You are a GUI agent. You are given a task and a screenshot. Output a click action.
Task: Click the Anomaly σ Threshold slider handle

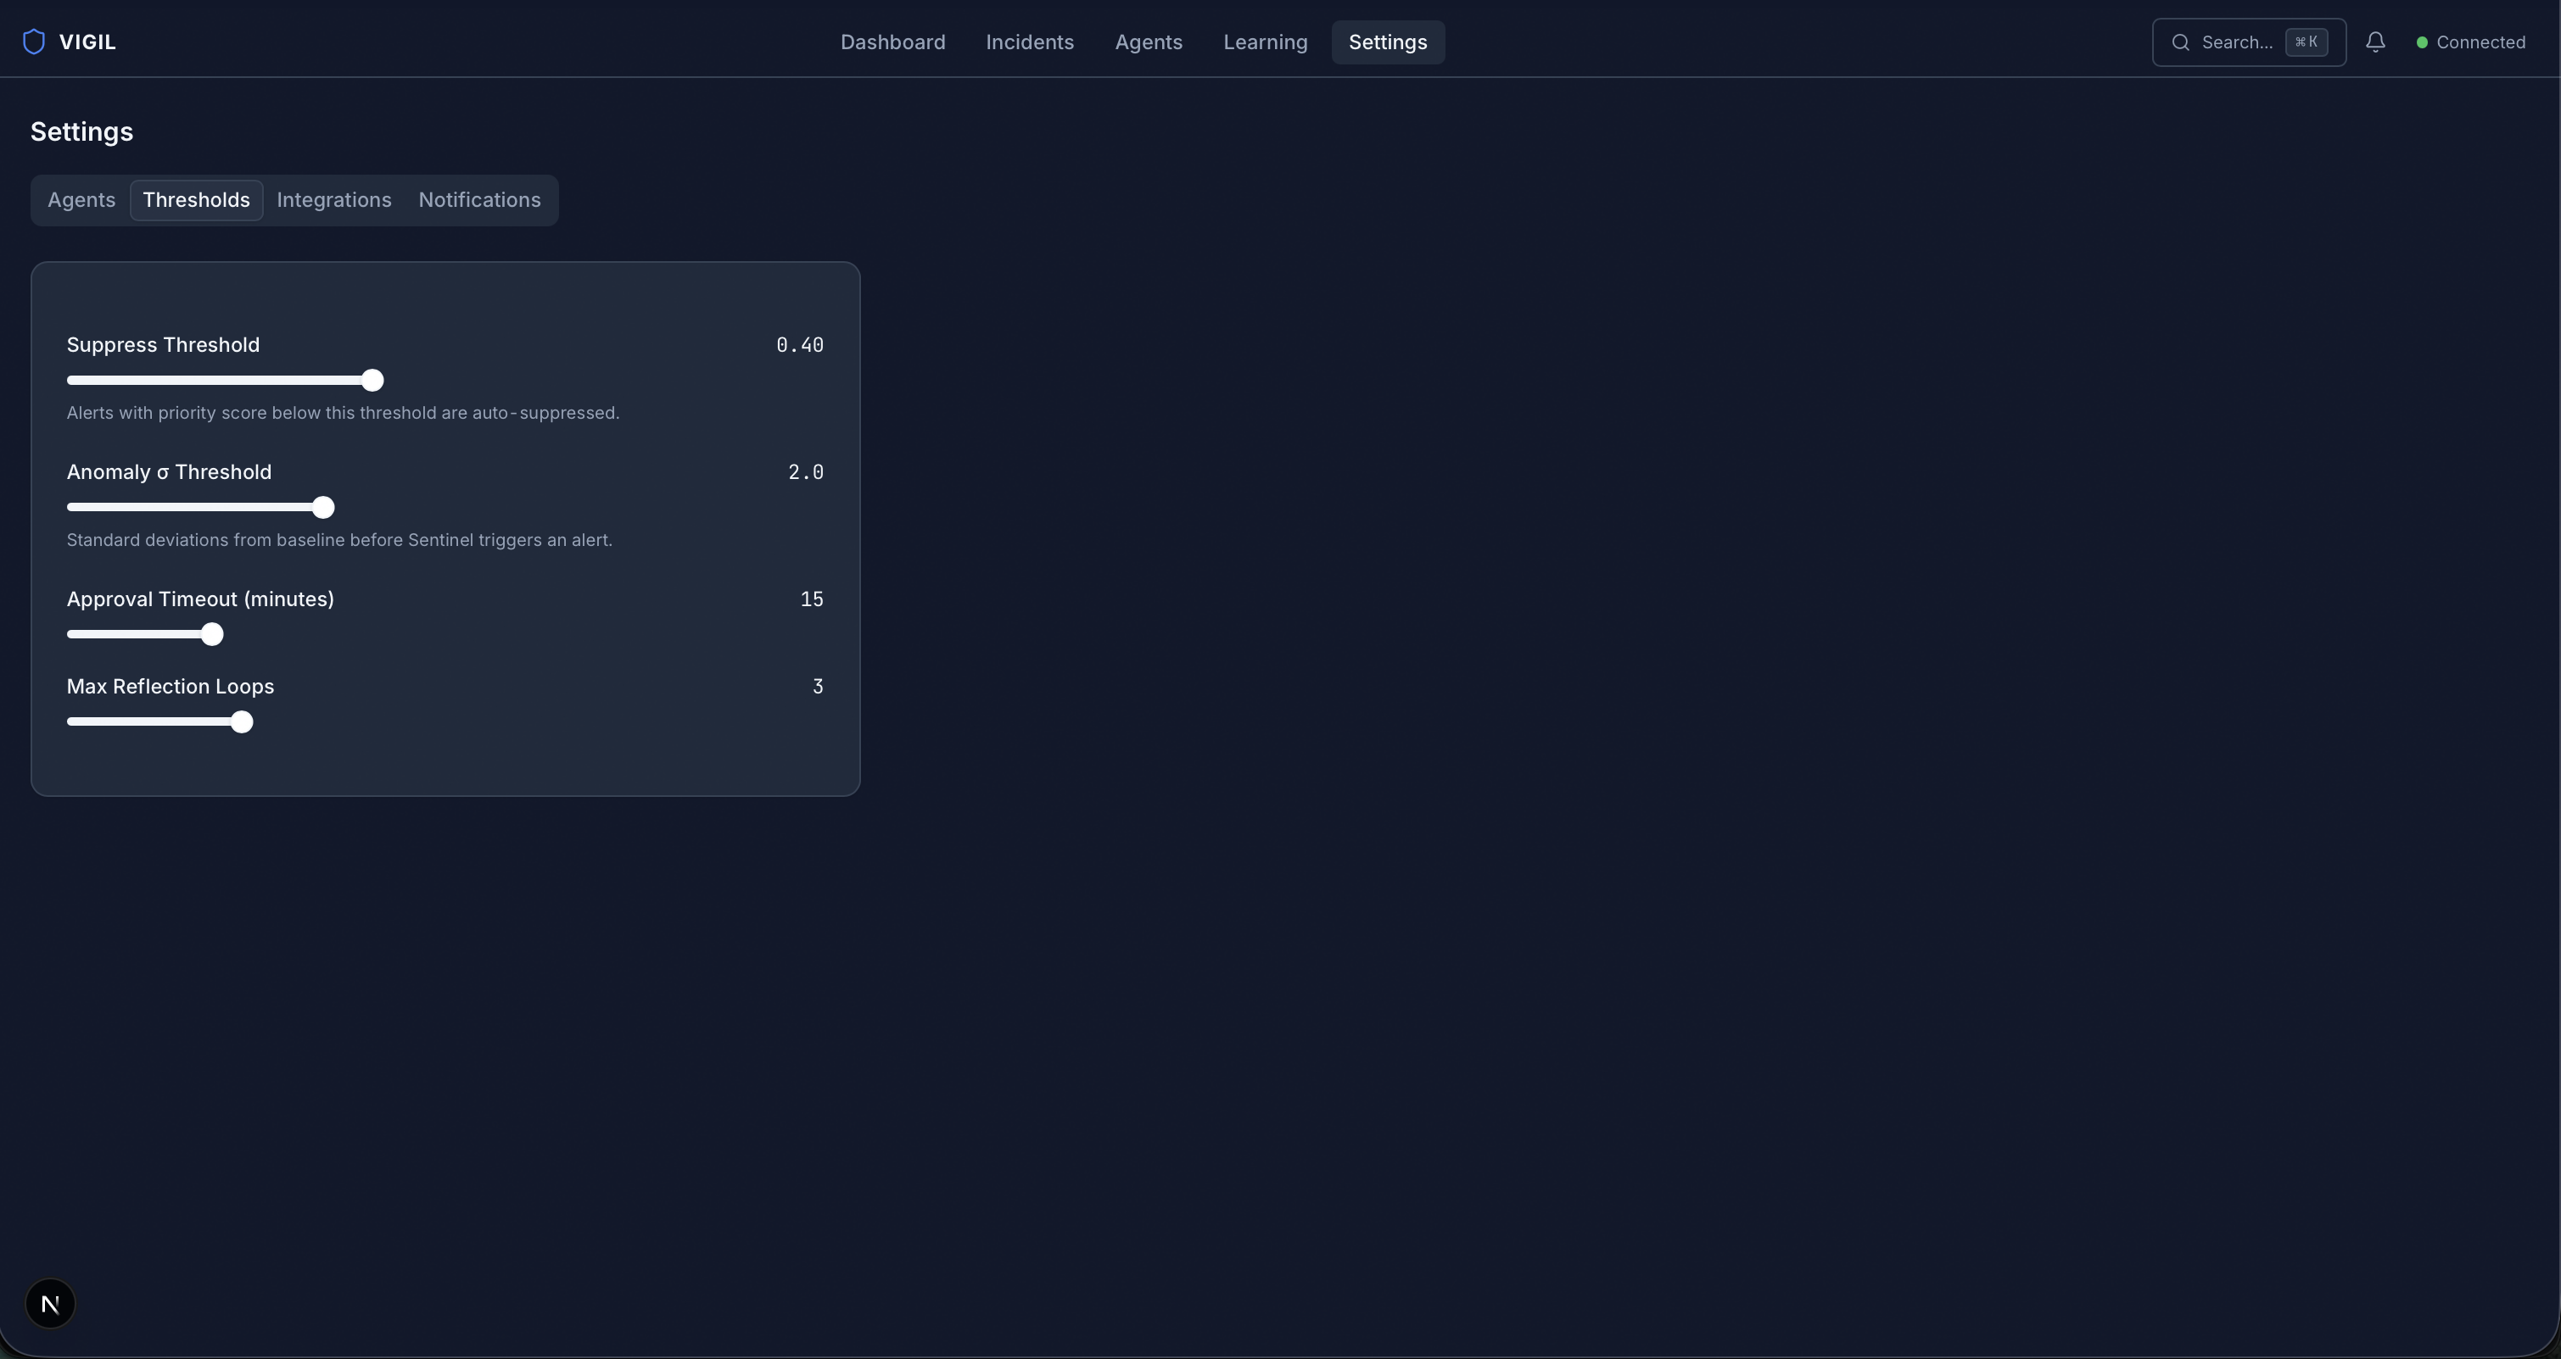click(x=322, y=508)
